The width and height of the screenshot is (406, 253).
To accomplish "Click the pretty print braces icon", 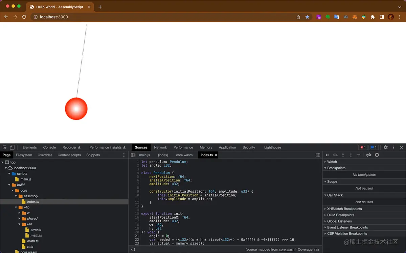I will pyautogui.click(x=133, y=249).
